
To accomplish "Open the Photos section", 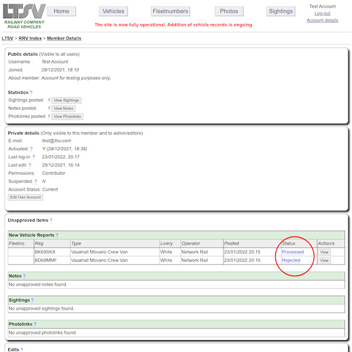I will (229, 11).
